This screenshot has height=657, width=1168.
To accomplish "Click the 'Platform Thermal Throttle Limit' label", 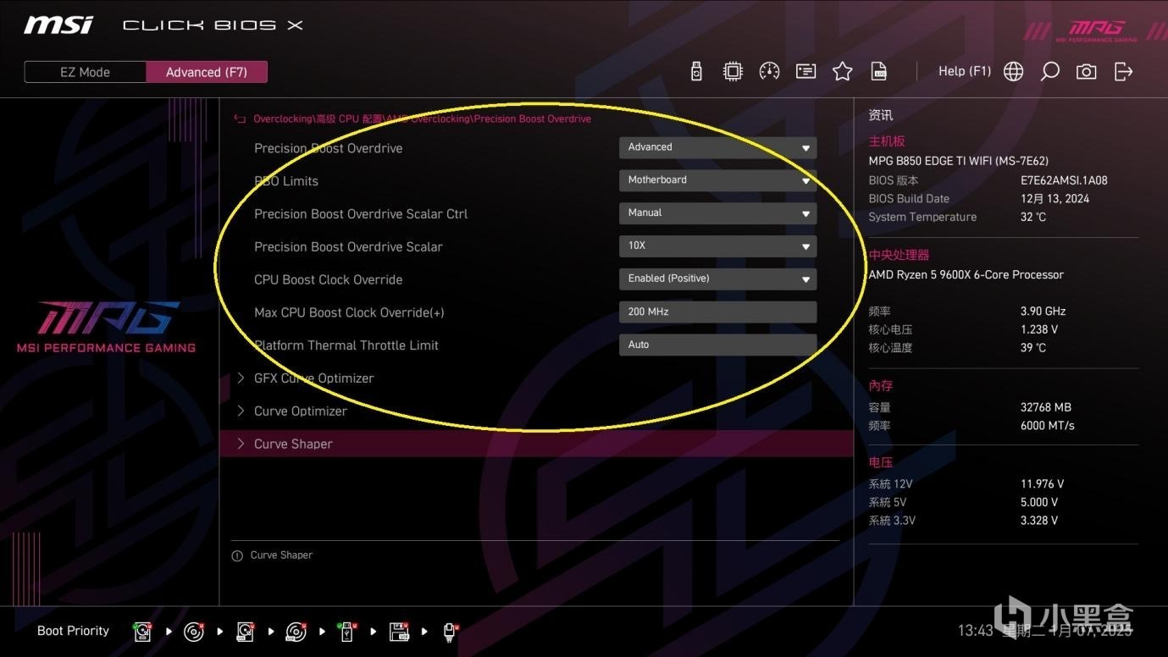I will pyautogui.click(x=346, y=345).
